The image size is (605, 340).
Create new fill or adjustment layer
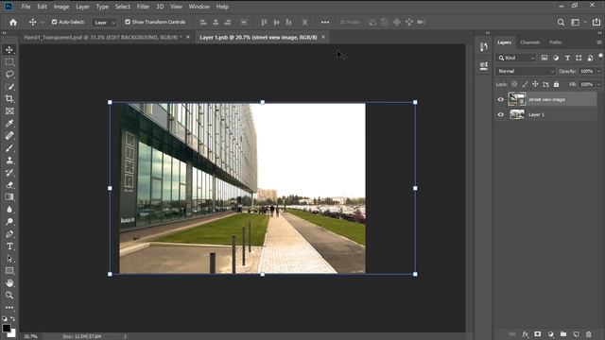pyautogui.click(x=550, y=334)
